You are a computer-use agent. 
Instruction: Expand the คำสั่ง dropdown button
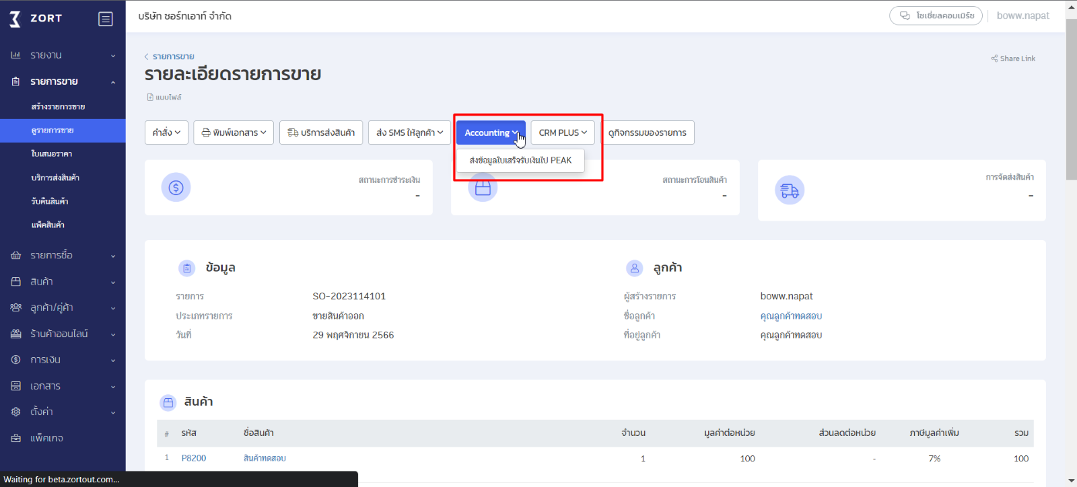[166, 133]
